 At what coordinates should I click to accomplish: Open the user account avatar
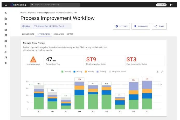pyautogui.click(x=171, y=5)
